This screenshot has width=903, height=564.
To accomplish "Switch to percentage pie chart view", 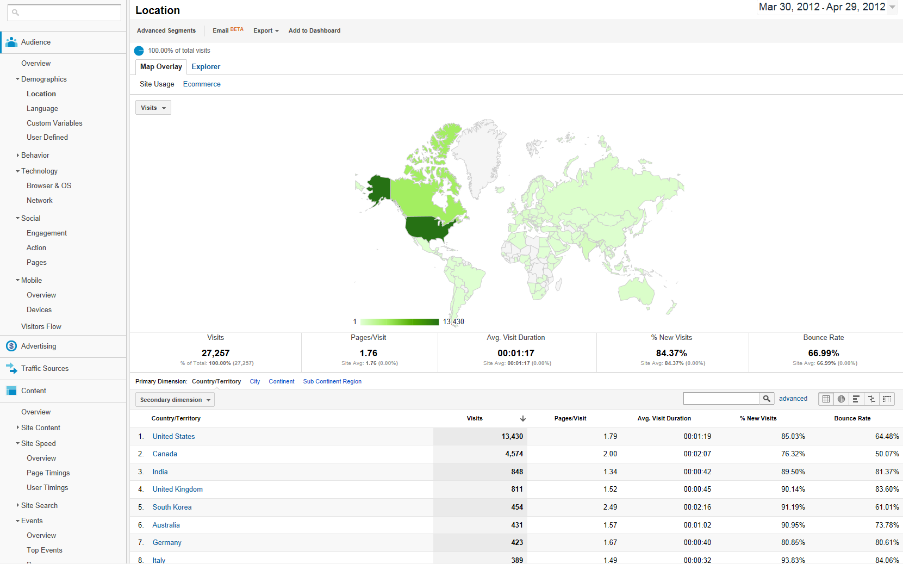I will click(x=841, y=399).
